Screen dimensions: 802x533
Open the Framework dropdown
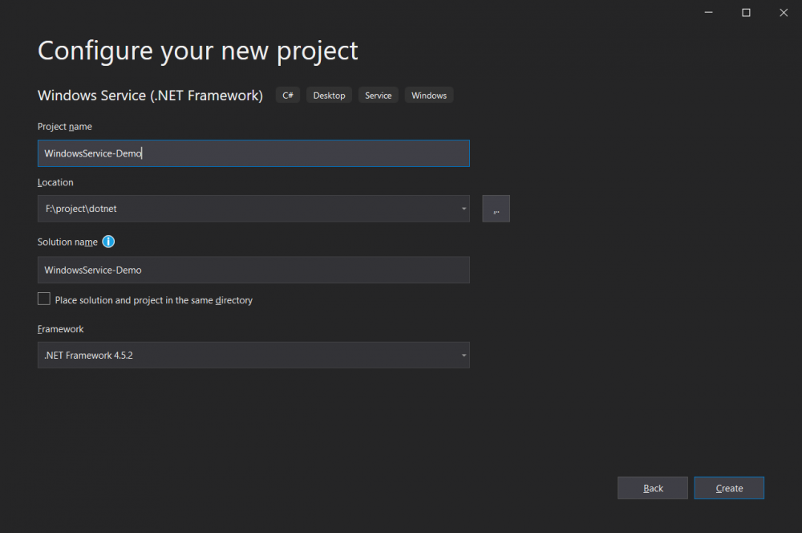coord(464,355)
